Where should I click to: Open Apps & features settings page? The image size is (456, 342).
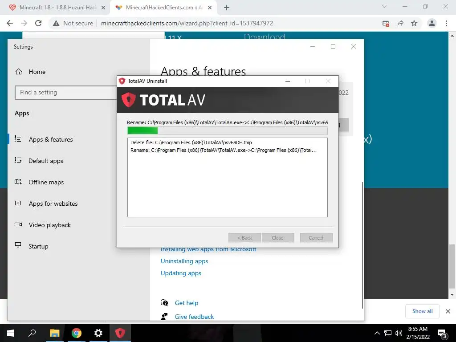pos(51,139)
